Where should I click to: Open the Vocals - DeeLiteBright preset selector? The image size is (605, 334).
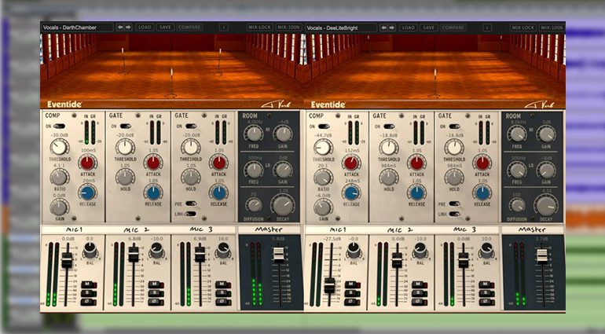[340, 28]
